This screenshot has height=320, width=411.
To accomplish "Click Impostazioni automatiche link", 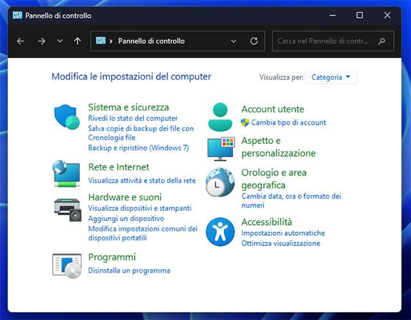I will 283,233.
